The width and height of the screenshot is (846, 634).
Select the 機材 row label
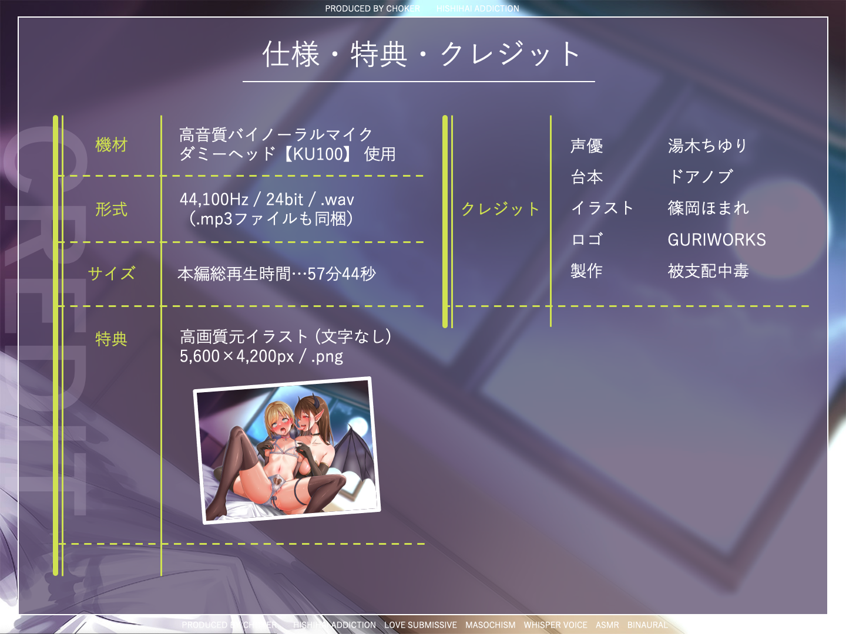[111, 144]
